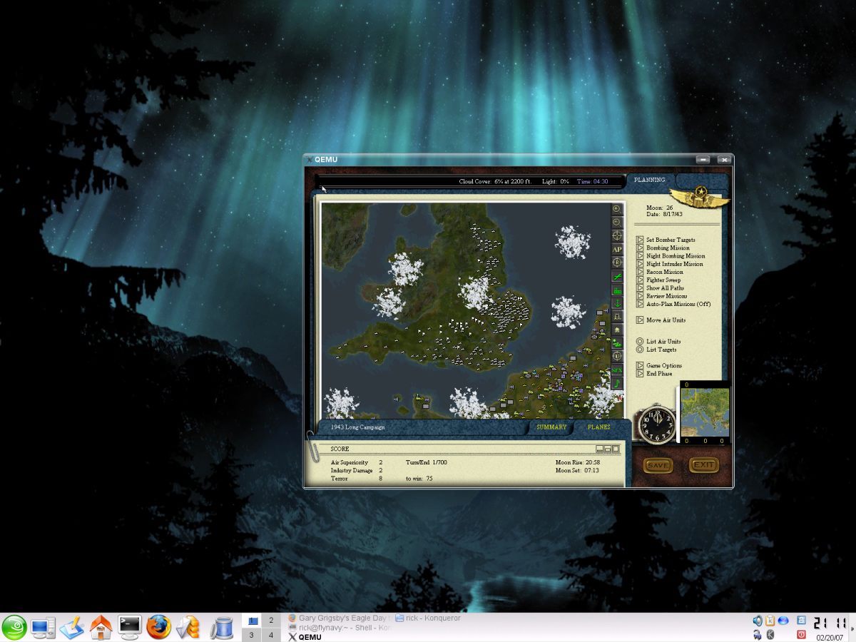Open the mail client panel icon
856x642 pixels.
pyautogui.click(x=188, y=628)
